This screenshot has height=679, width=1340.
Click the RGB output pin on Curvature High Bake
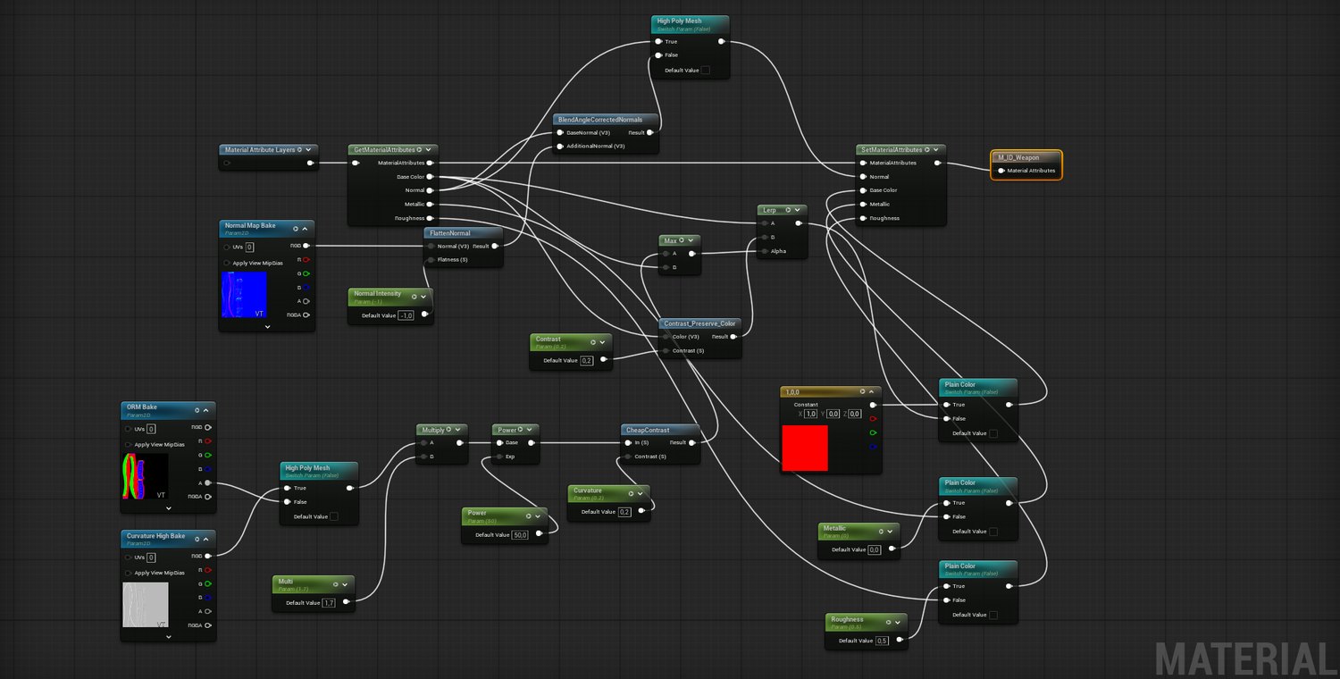pos(208,556)
